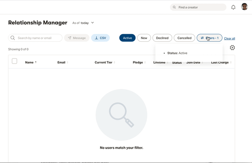Select the Active status filter
The image size is (252, 163).
coord(127,38)
